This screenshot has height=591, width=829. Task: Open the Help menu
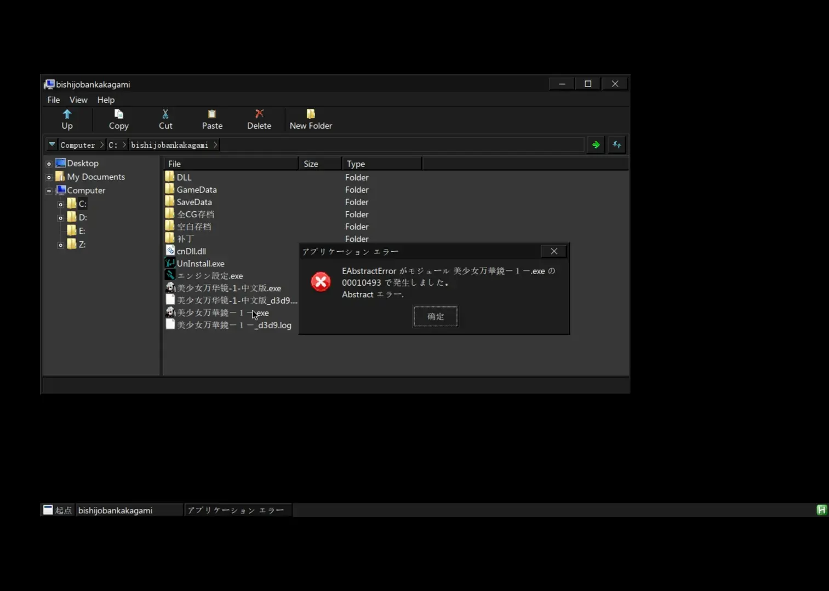tap(106, 100)
